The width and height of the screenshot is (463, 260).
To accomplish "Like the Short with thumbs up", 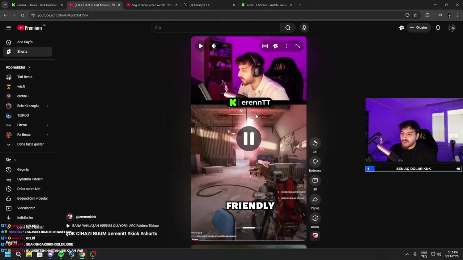I will click(x=315, y=143).
